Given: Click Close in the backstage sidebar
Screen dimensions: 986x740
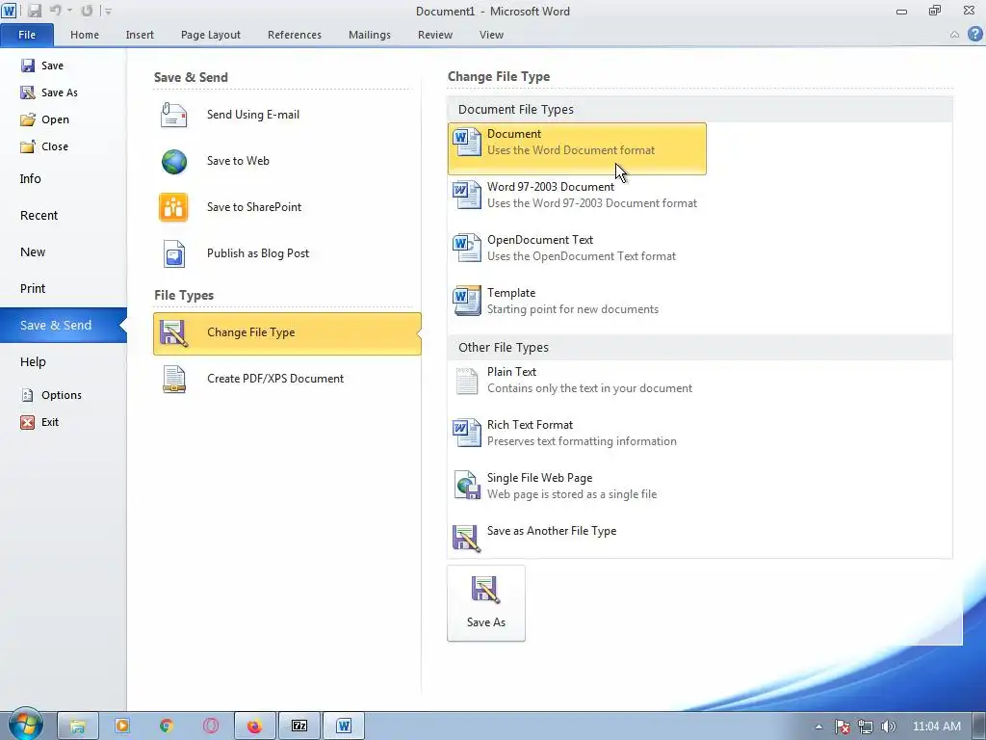Looking at the screenshot, I should [44, 146].
